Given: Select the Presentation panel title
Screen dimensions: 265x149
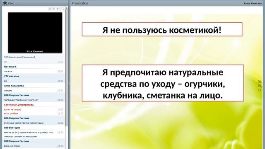Looking at the screenshot, I should tap(80, 3).
